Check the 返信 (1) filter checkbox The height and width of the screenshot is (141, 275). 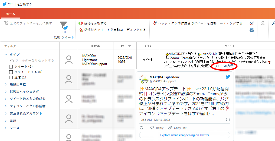[x=11, y=77]
